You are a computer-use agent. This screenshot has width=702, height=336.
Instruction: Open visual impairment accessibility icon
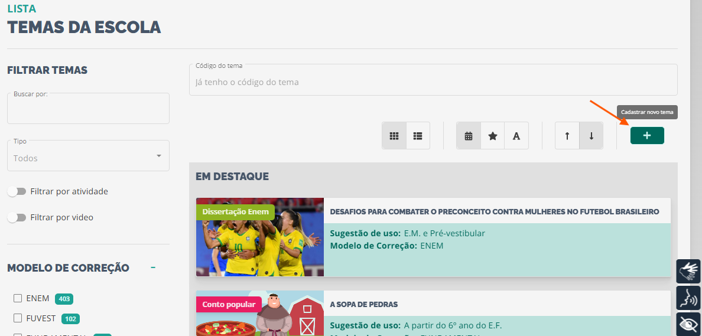[x=688, y=324]
